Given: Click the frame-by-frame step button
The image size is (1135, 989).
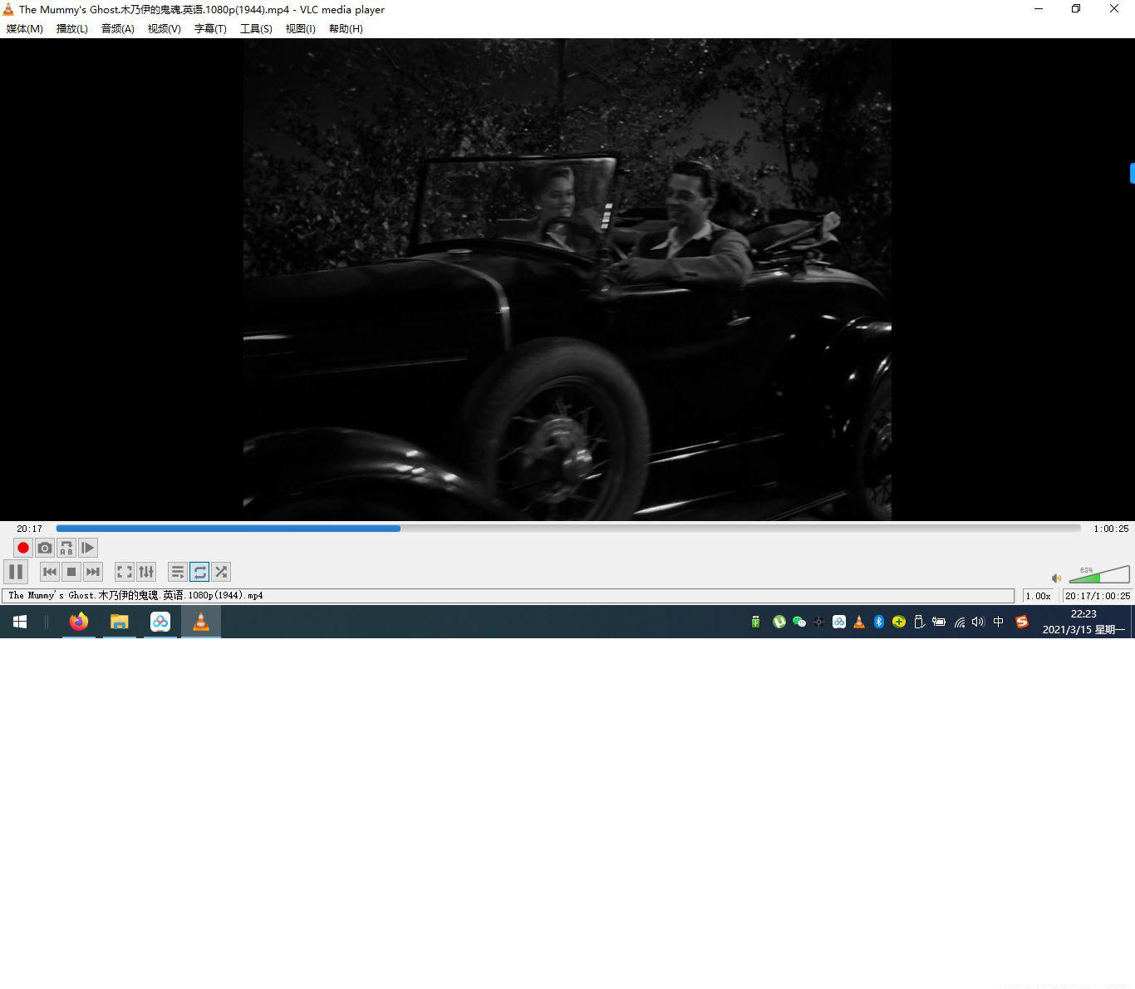Looking at the screenshot, I should tap(88, 548).
